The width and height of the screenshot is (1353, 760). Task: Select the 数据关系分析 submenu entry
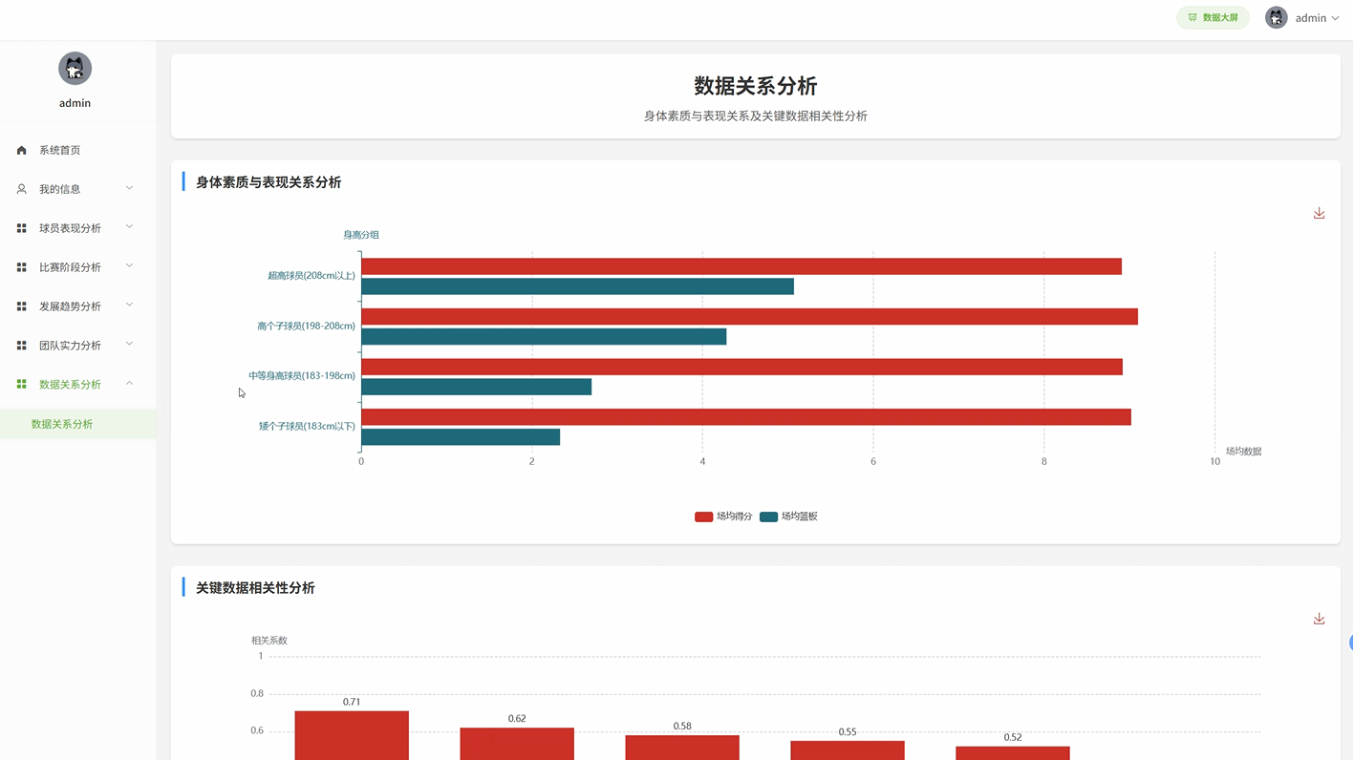coord(77,424)
